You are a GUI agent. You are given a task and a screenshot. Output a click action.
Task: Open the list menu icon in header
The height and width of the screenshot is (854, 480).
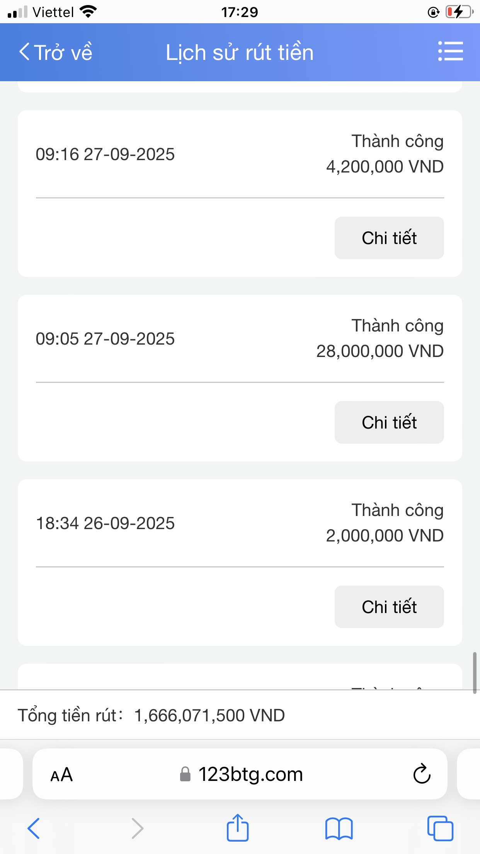[x=451, y=51]
